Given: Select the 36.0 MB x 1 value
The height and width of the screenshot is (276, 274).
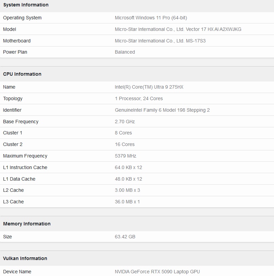Looking at the screenshot, I should (x=127, y=202).
